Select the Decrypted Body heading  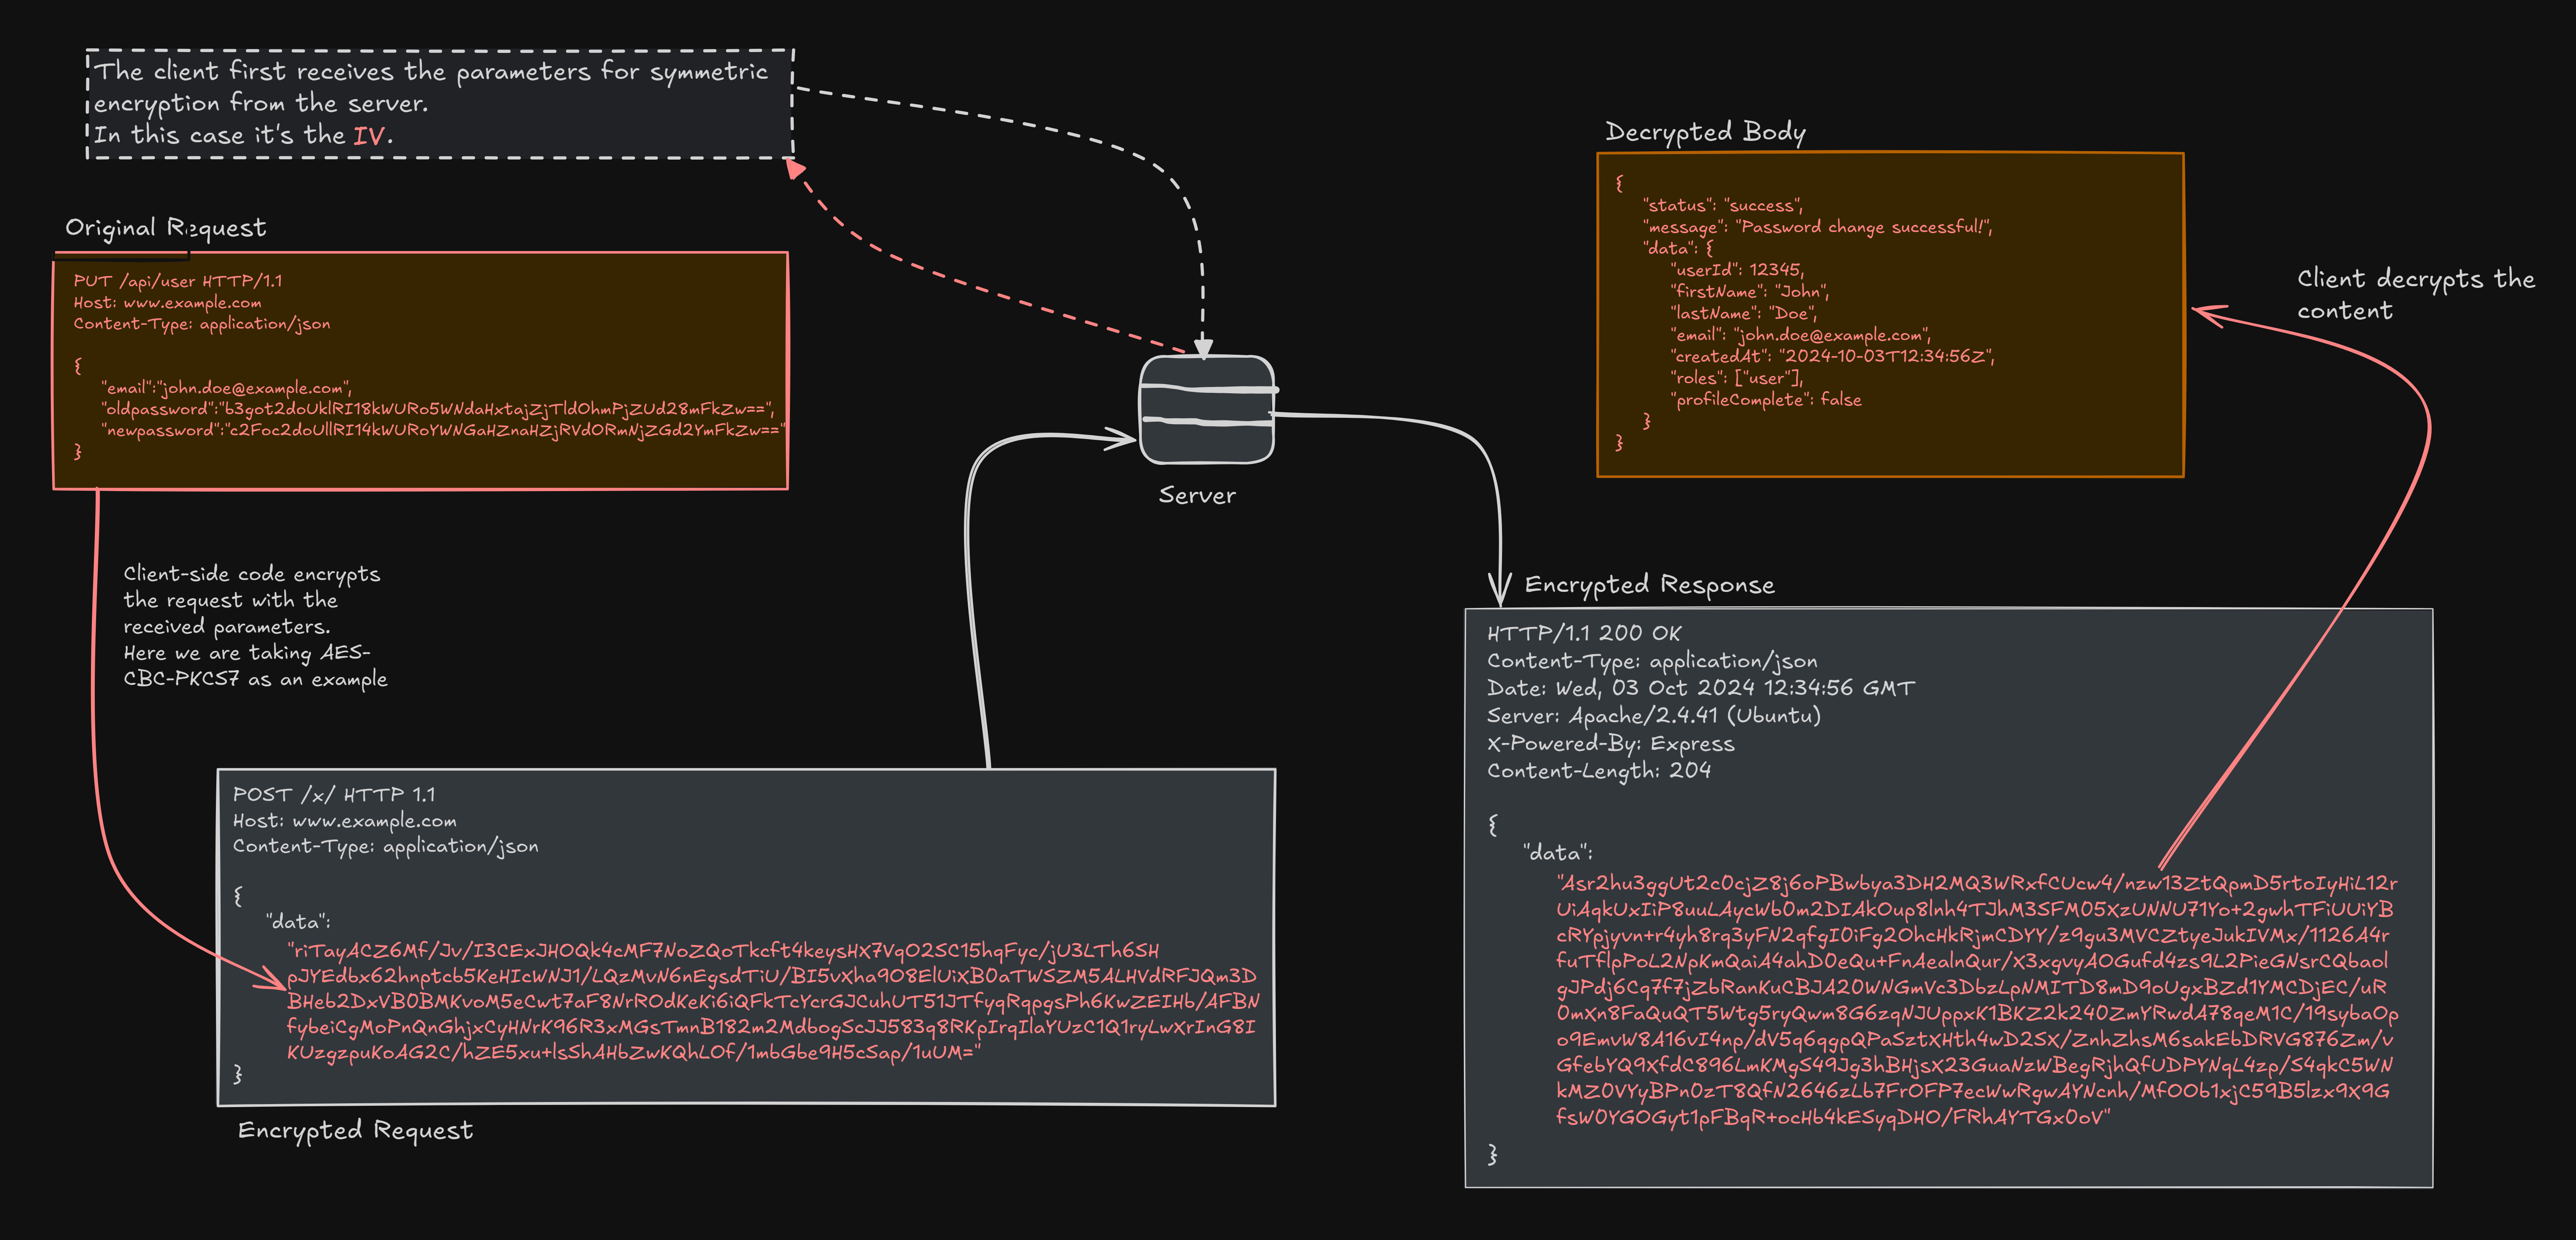[x=1705, y=132]
